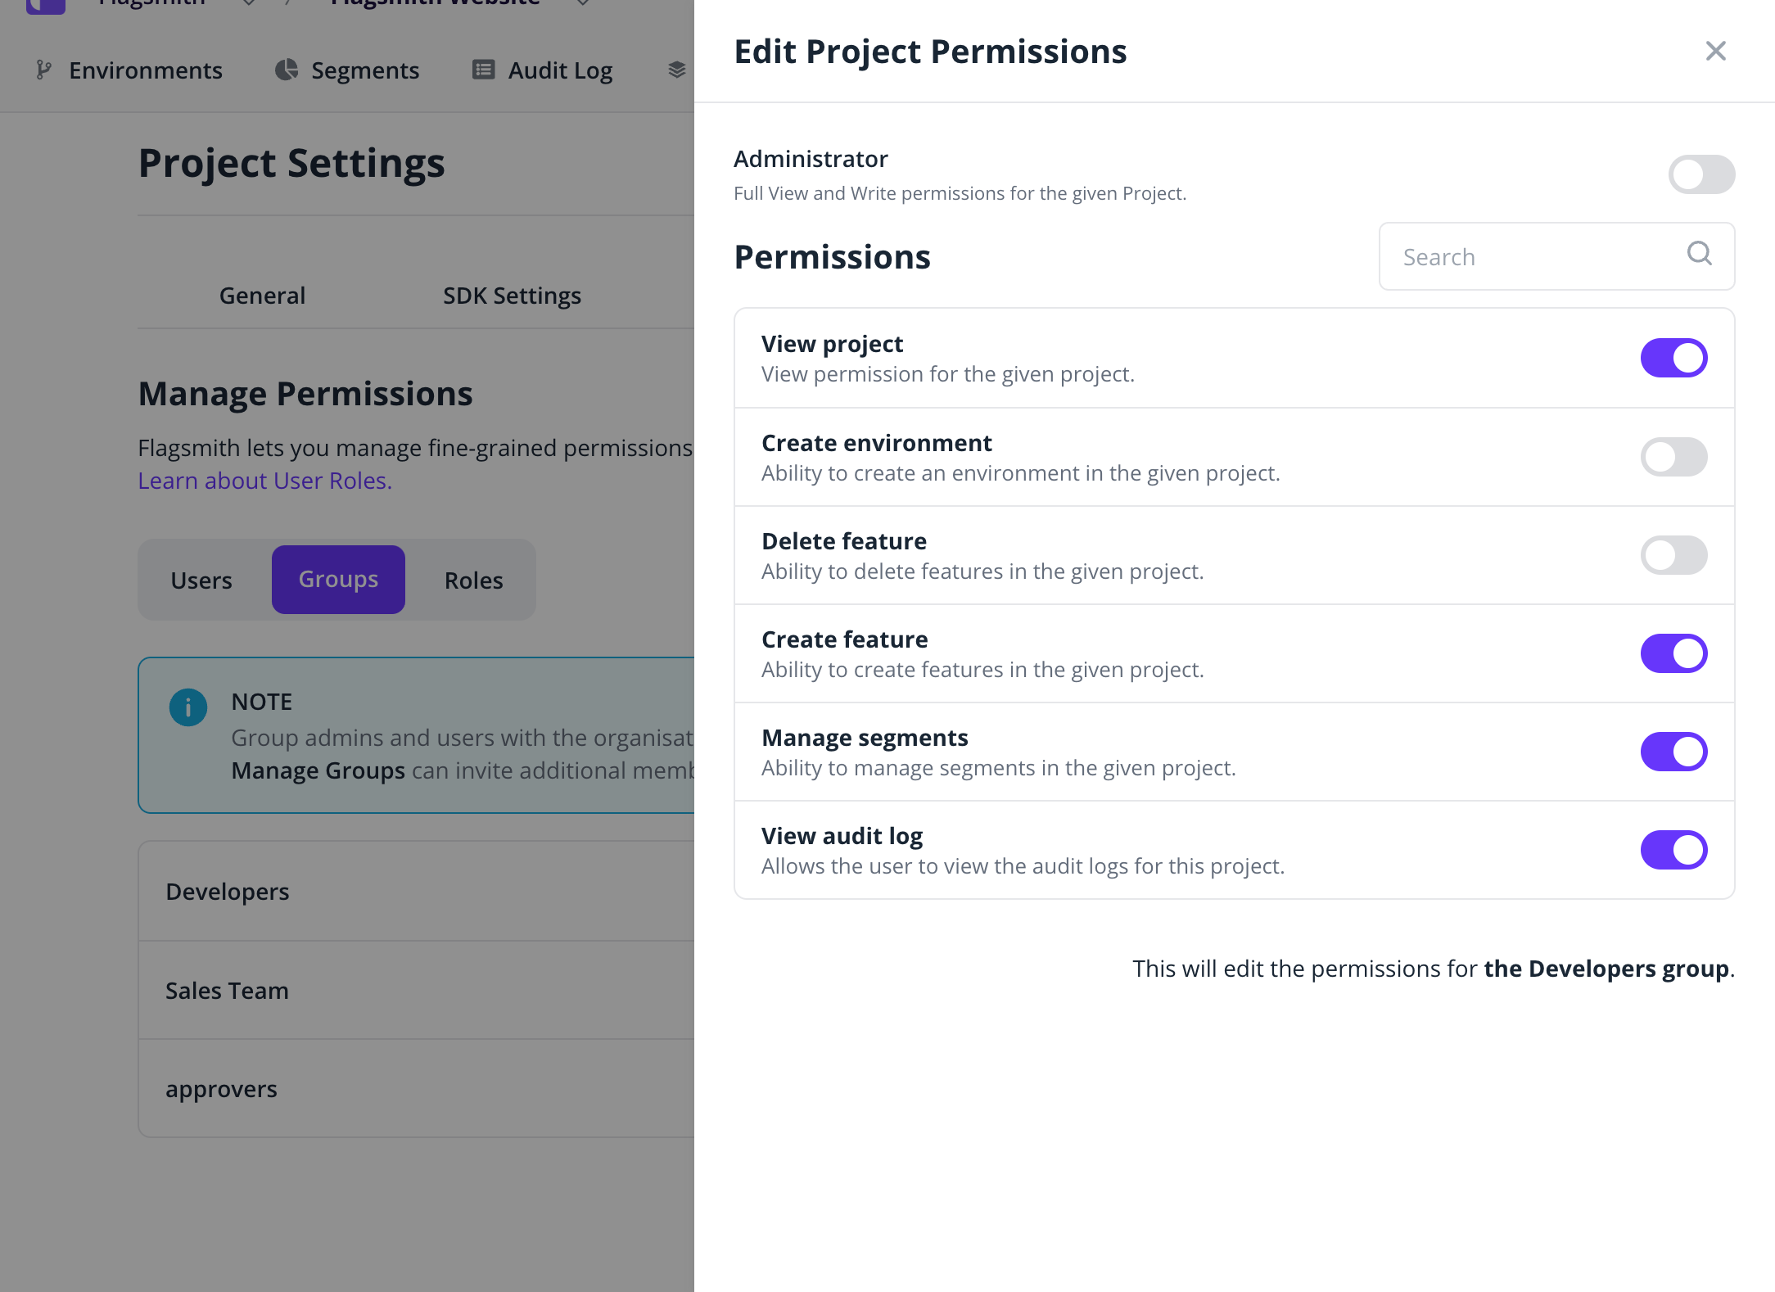The width and height of the screenshot is (1775, 1292).
Task: Enable the Create environment toggle
Action: (1673, 457)
